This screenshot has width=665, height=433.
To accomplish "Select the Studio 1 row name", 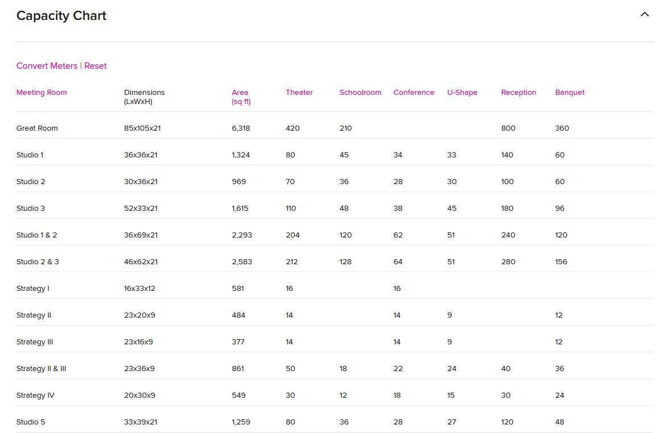I will (30, 155).
